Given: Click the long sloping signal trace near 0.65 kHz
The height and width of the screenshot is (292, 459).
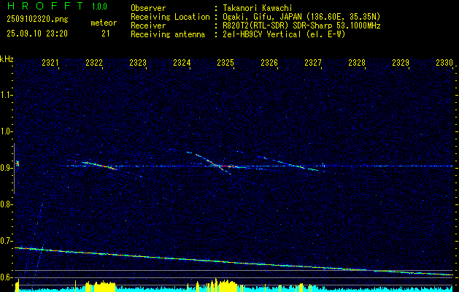Looking at the screenshot, I should tap(234, 261).
